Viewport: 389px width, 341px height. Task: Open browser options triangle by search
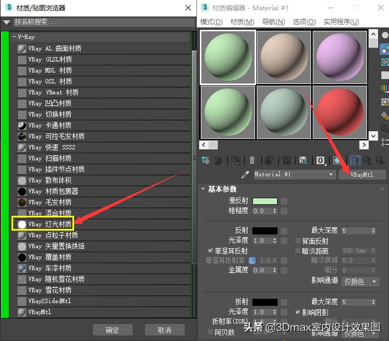click(7, 22)
